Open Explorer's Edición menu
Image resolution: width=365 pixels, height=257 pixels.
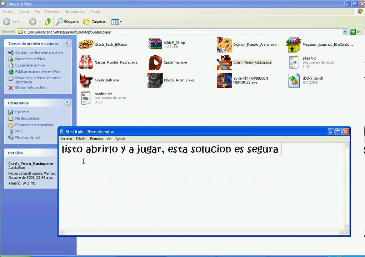pos(25,11)
